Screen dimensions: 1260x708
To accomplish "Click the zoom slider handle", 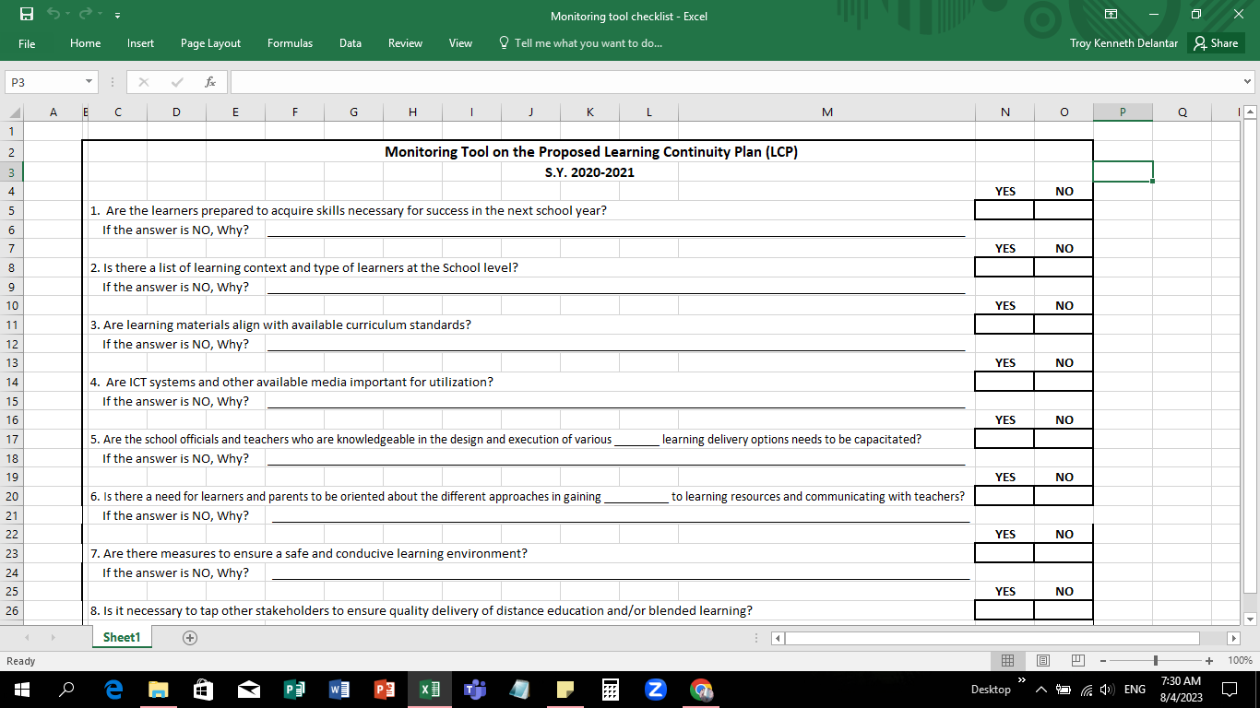I will (1156, 660).
